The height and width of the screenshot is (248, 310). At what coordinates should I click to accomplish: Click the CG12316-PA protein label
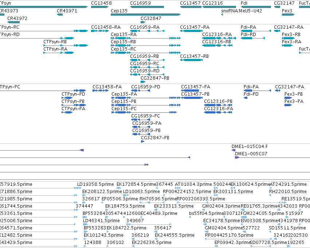(x=219, y=109)
